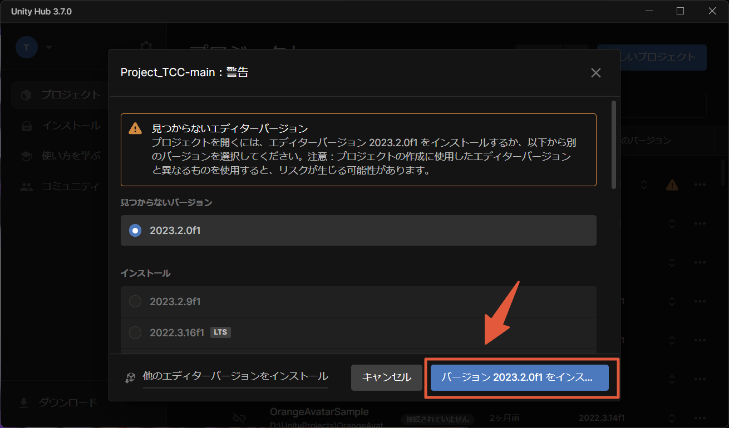Click the 接続されていません badge
This screenshot has height=428, width=729.
pos(437,419)
